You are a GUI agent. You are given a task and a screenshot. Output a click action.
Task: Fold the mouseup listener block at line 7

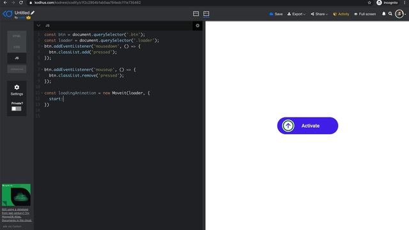click(x=42, y=70)
